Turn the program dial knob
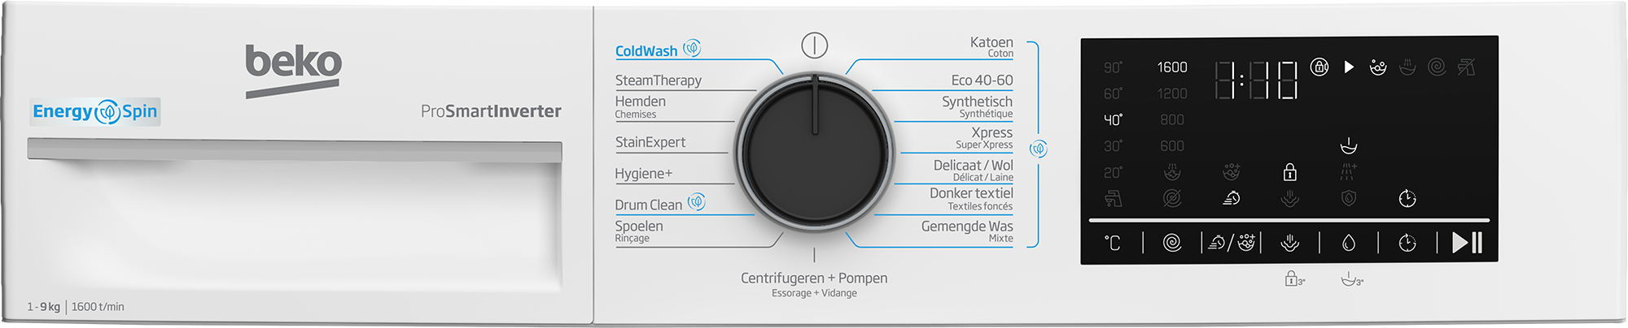The image size is (1628, 328). tap(815, 152)
